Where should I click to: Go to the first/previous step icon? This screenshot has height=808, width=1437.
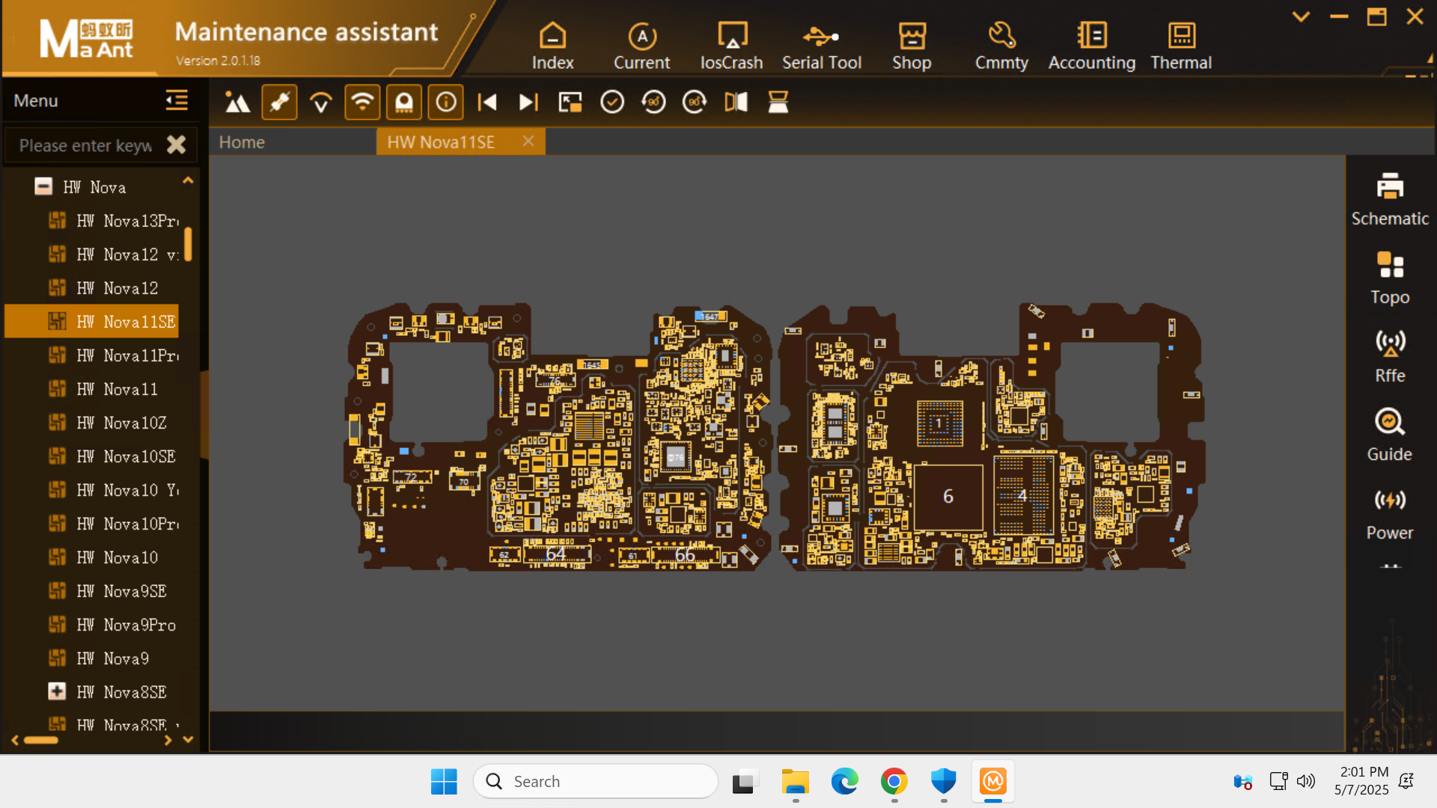pyautogui.click(x=487, y=102)
